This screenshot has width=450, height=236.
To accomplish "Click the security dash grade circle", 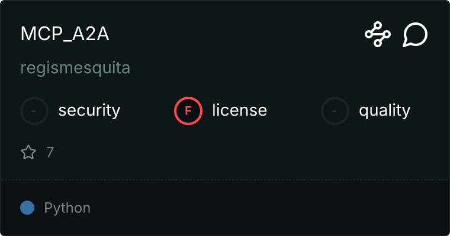I will tap(34, 110).
